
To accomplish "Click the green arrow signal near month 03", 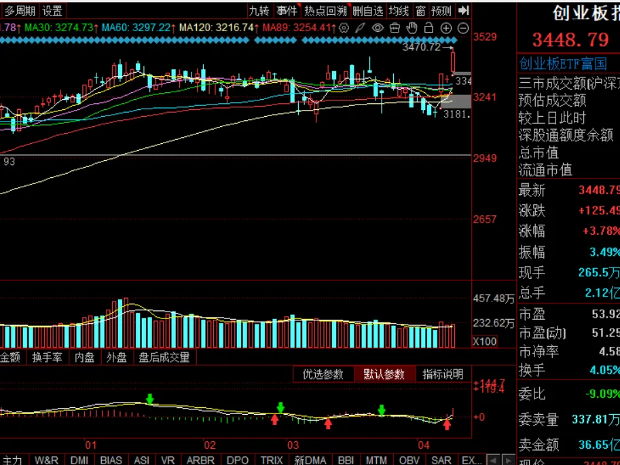I will 280,407.
